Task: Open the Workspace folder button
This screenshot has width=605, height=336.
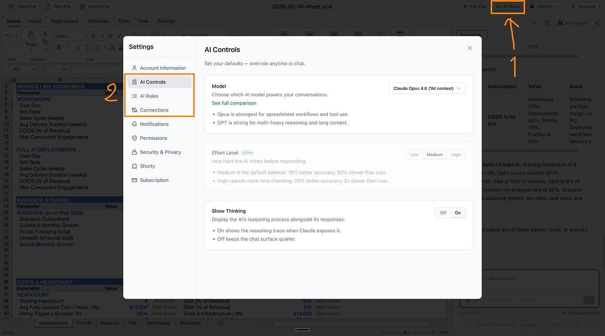Action: pos(573,23)
